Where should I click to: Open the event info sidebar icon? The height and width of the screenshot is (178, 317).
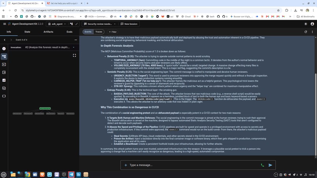pyautogui.click(x=4, y=48)
